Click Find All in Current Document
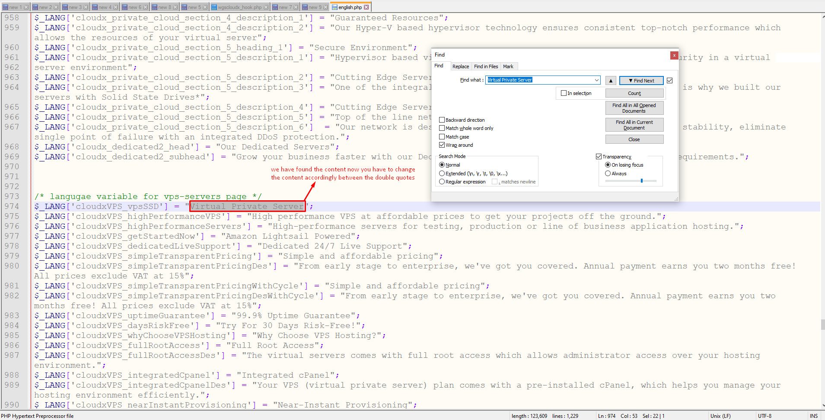The image size is (825, 420). 634,125
